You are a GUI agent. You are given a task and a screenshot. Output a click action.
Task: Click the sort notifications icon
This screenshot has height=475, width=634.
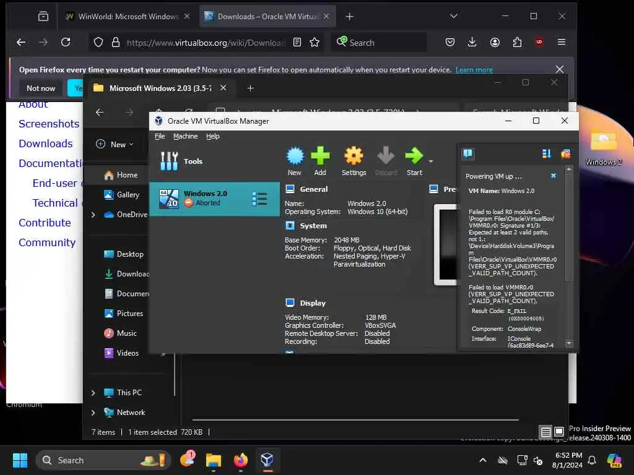546,154
